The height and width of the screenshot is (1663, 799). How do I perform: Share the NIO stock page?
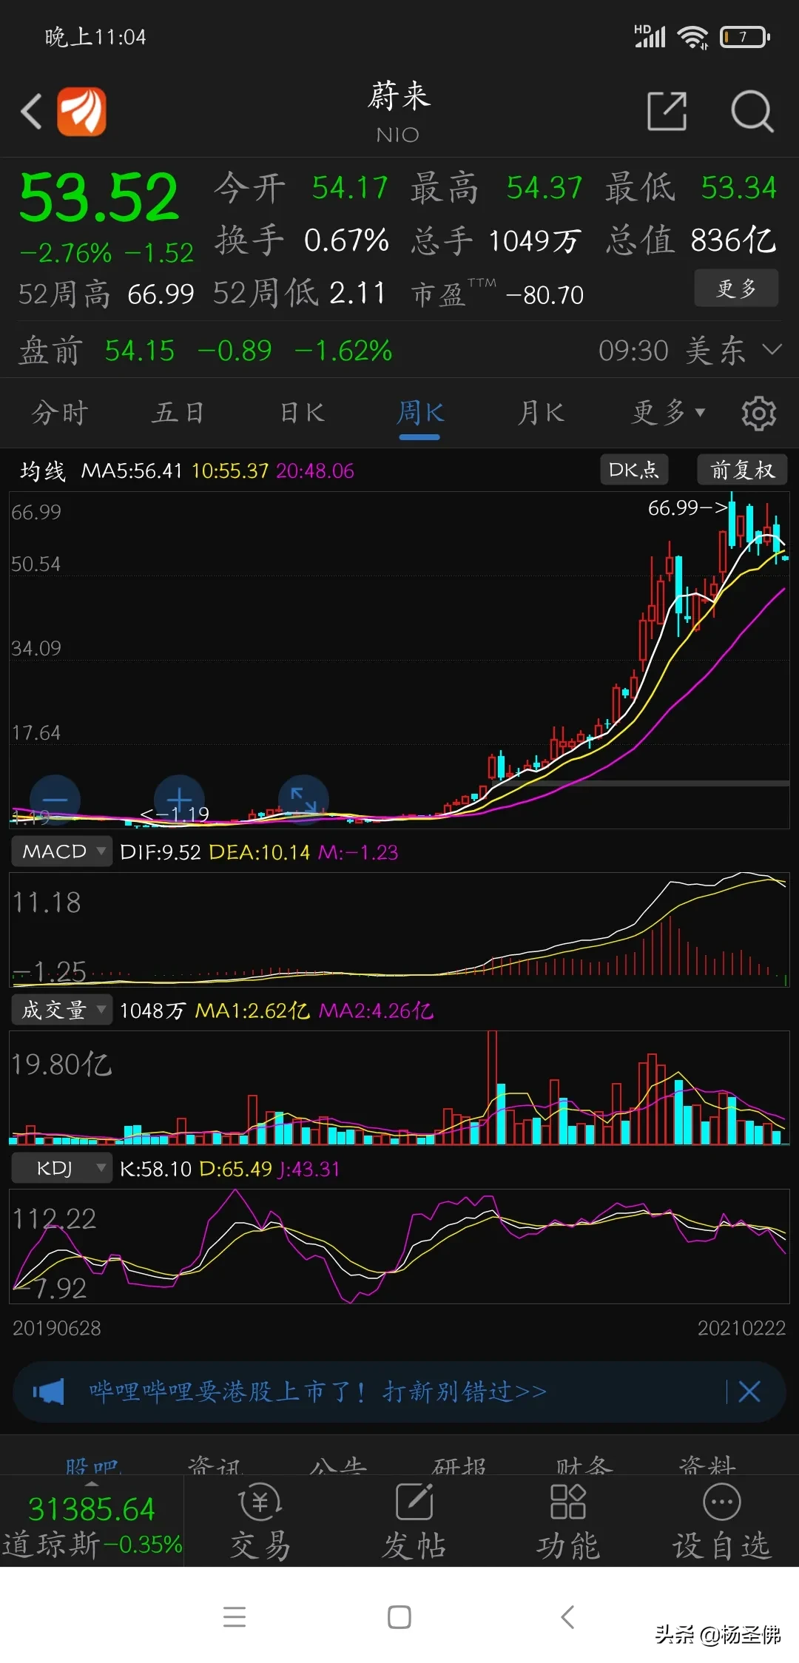pos(667,112)
